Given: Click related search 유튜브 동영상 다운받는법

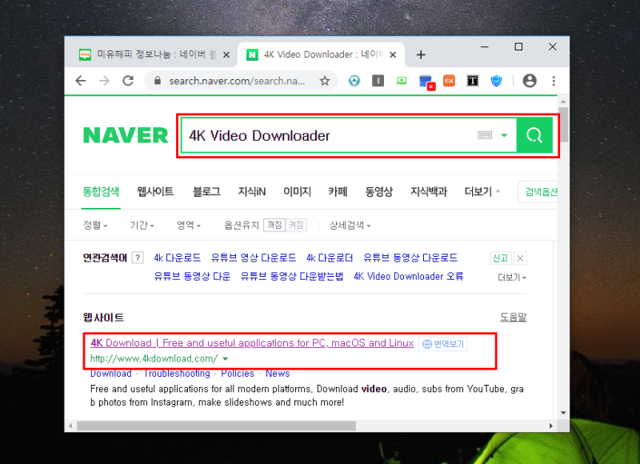Looking at the screenshot, I should pyautogui.click(x=292, y=276).
